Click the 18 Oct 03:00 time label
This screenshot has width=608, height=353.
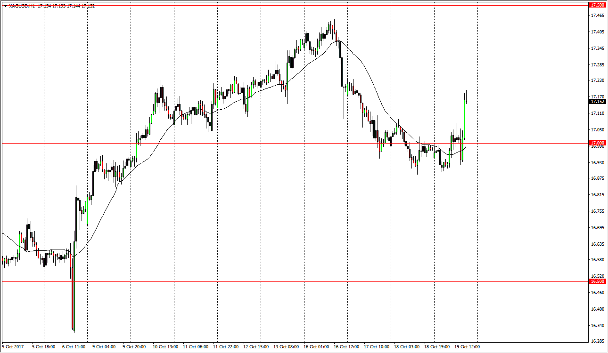point(407,347)
